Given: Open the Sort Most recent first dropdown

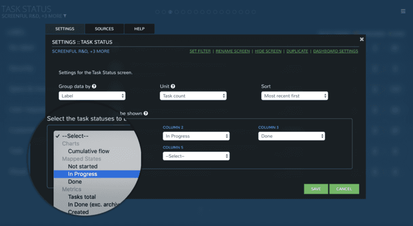Looking at the screenshot, I should [x=295, y=96].
